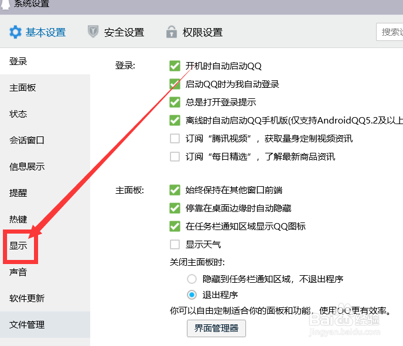The image size is (403, 346).
Task: Click the 界面管理器 button
Action: (216, 328)
